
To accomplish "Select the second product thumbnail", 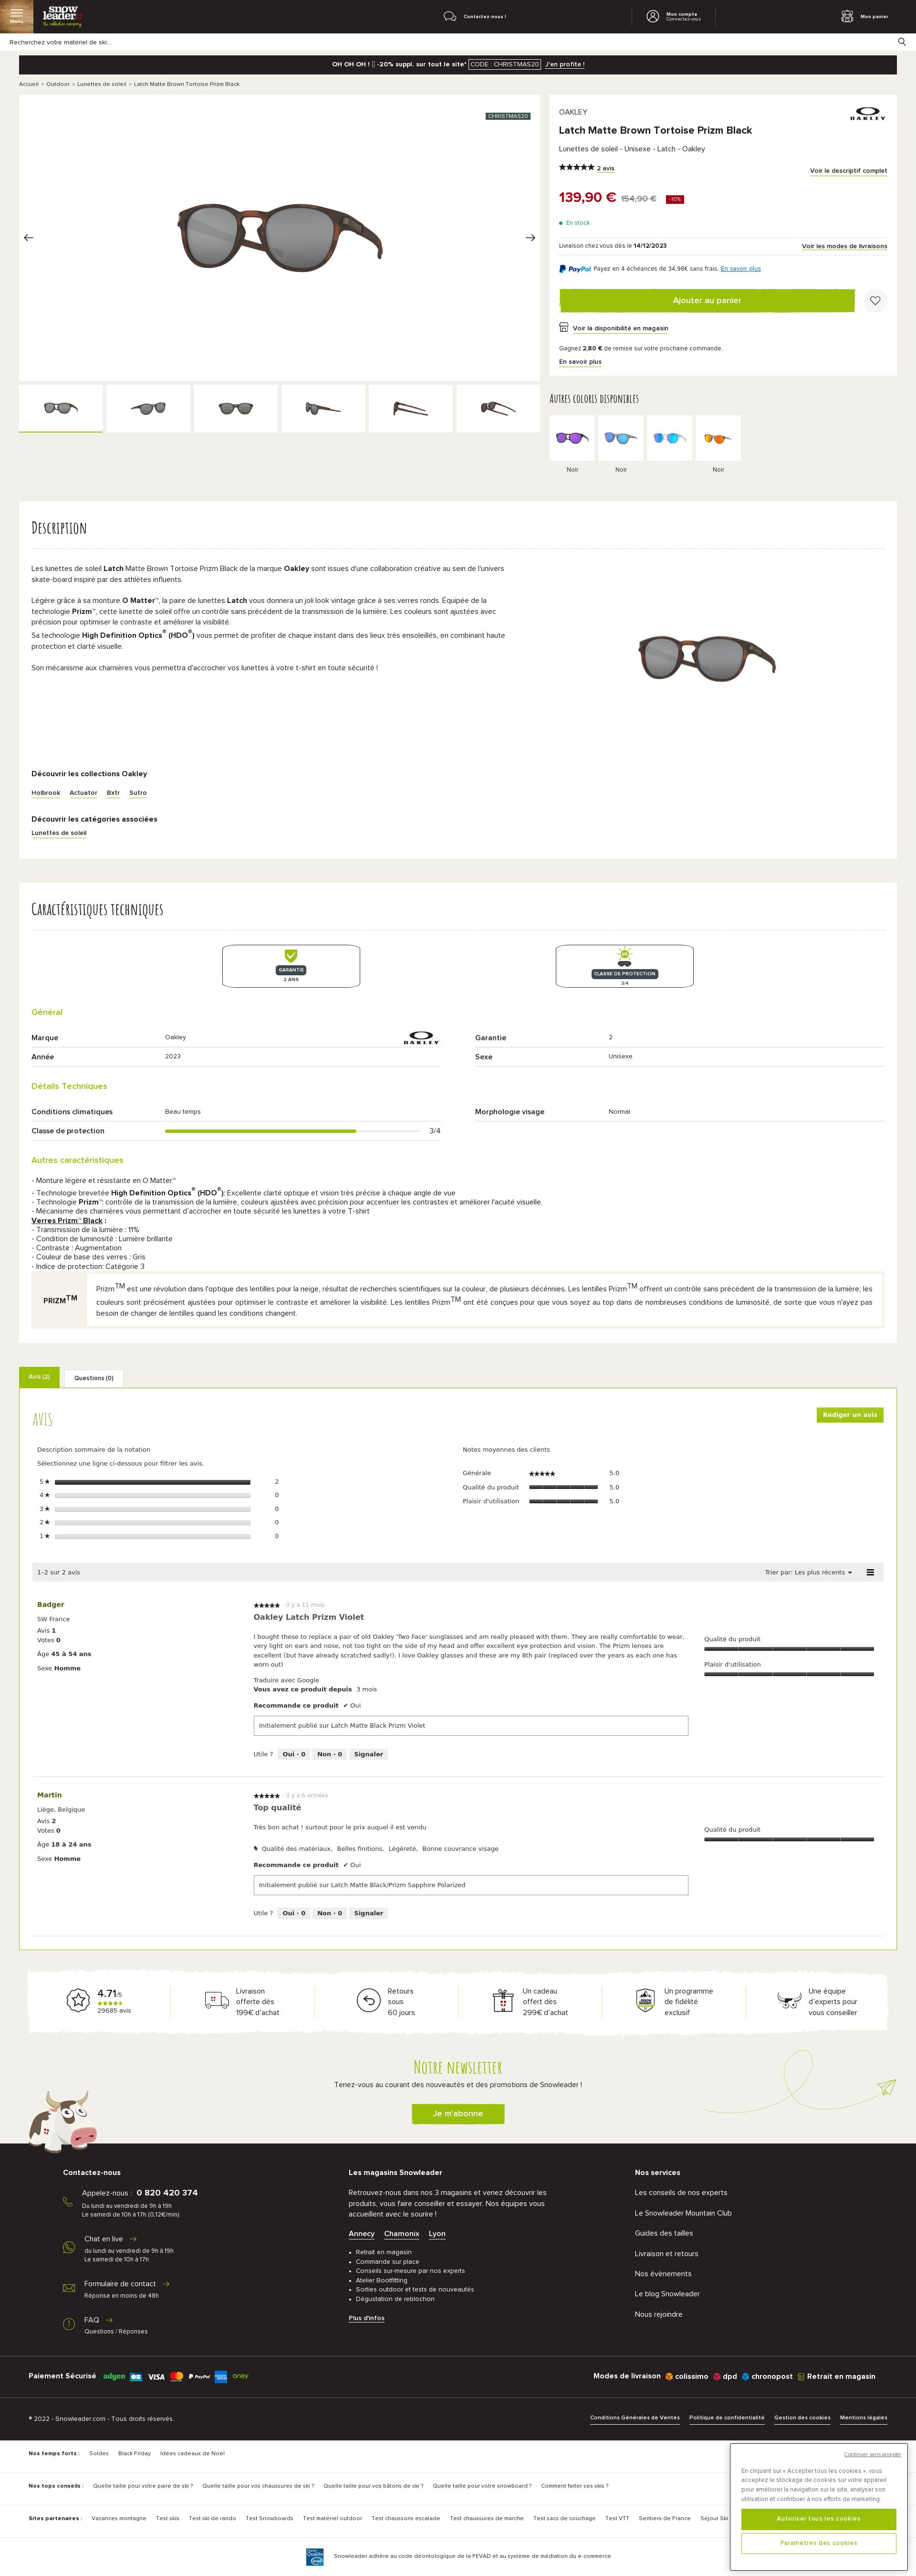I will (x=148, y=408).
